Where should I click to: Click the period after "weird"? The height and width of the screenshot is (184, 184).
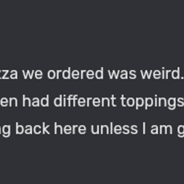tap(182, 78)
